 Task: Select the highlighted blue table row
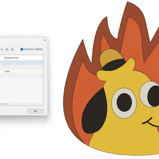[x=21, y=63]
